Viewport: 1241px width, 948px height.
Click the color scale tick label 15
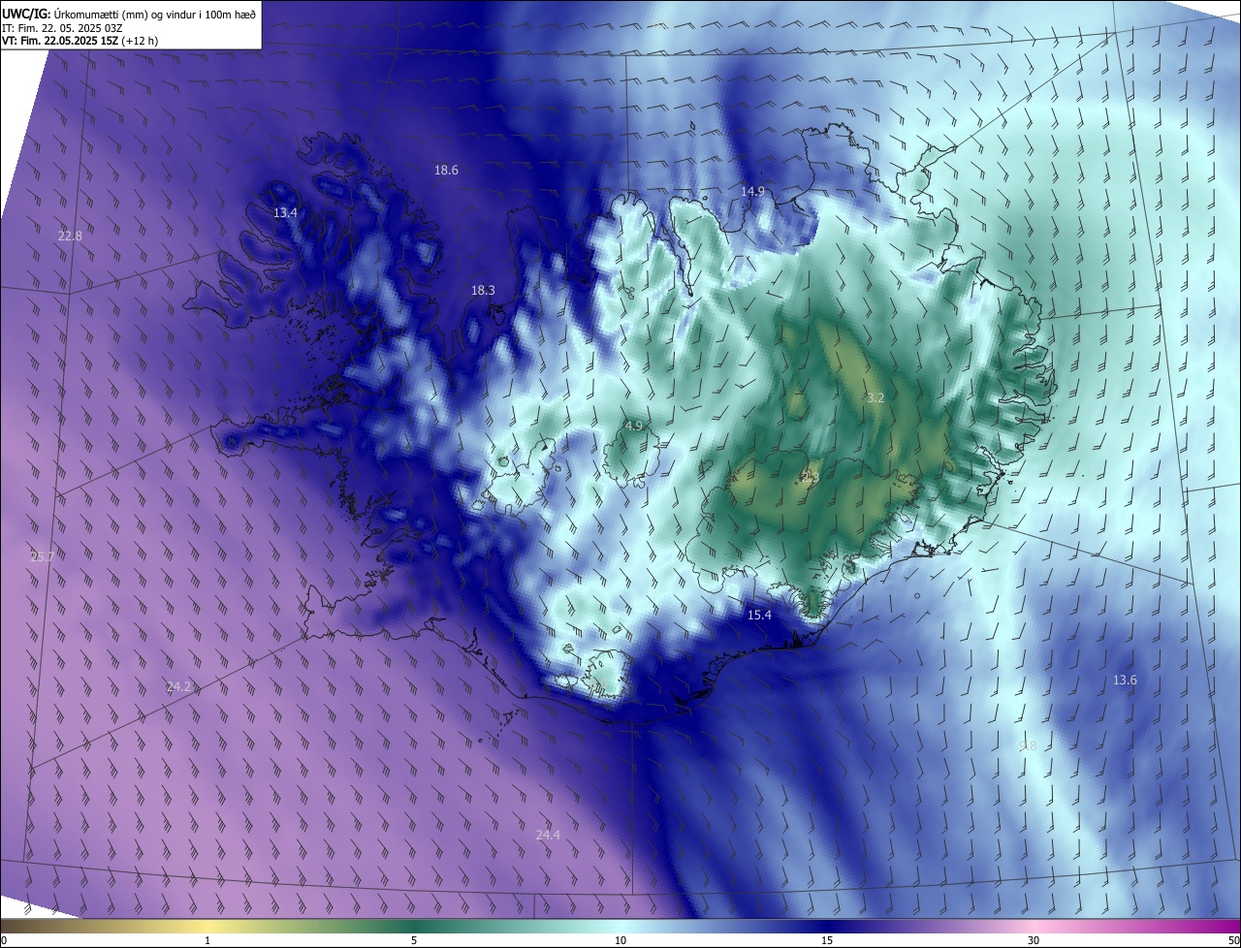(827, 940)
